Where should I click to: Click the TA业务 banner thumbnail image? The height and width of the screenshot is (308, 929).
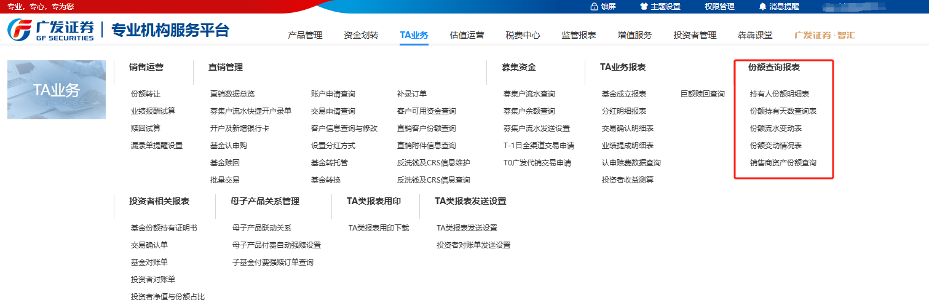click(57, 90)
